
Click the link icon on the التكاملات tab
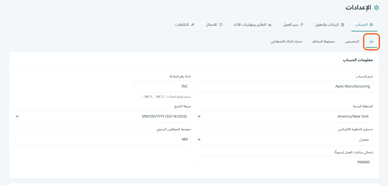(x=193, y=25)
